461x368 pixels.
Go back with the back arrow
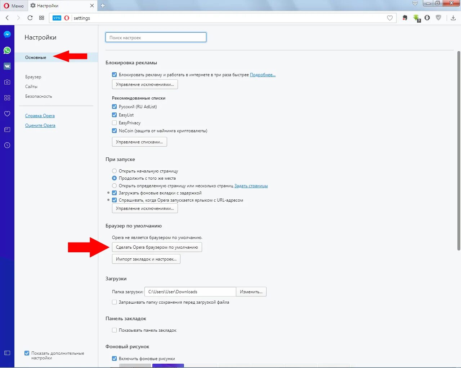7,18
